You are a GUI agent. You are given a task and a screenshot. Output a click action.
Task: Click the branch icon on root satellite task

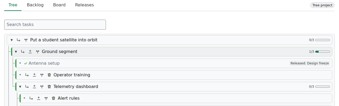(26, 40)
